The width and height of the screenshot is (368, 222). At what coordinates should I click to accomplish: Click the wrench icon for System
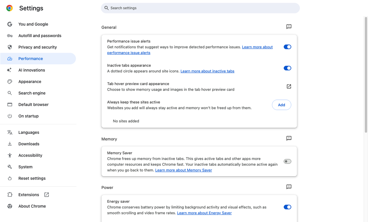click(x=10, y=167)
